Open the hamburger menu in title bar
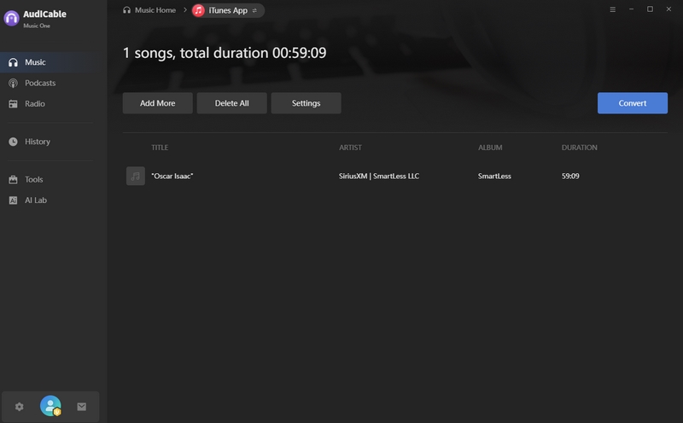The height and width of the screenshot is (423, 683). click(x=612, y=9)
